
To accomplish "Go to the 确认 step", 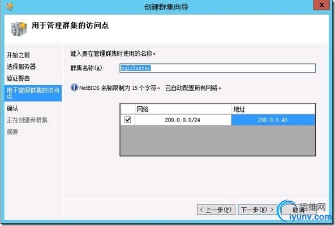I will pyautogui.click(x=12, y=108).
